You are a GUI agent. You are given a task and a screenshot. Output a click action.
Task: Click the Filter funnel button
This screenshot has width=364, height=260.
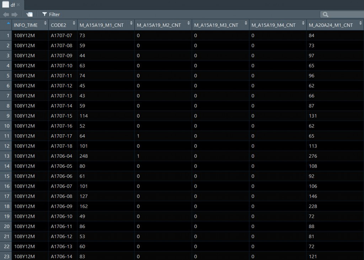pos(51,14)
